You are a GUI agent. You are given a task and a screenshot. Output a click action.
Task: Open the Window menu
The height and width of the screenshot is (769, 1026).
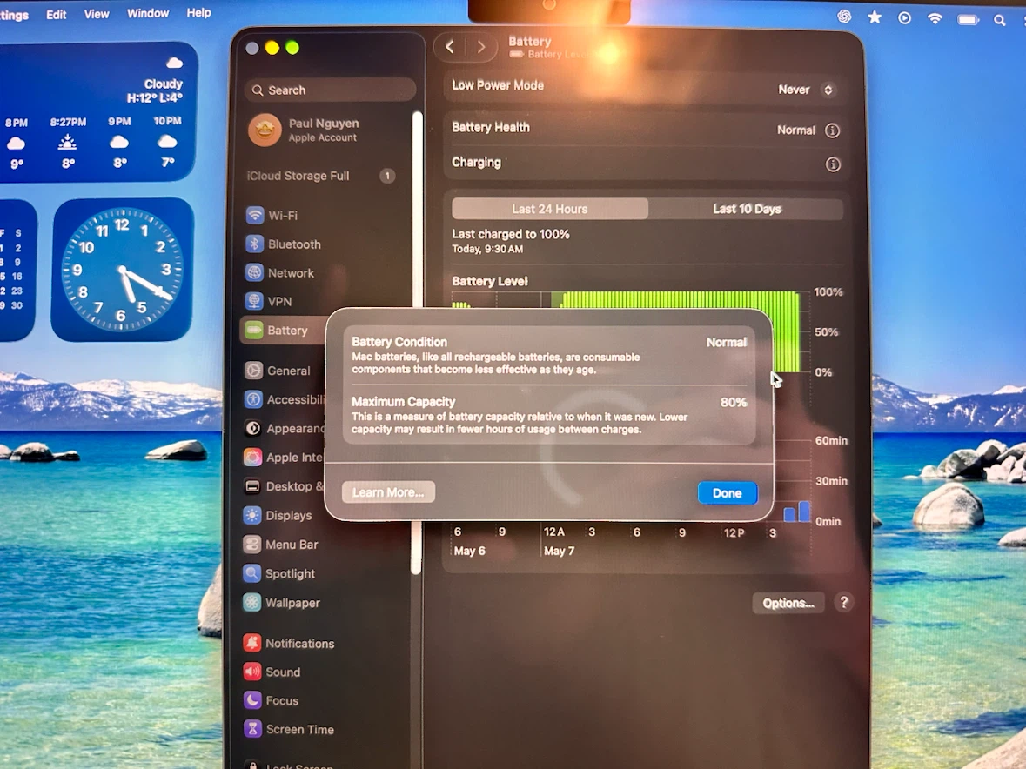pos(148,13)
